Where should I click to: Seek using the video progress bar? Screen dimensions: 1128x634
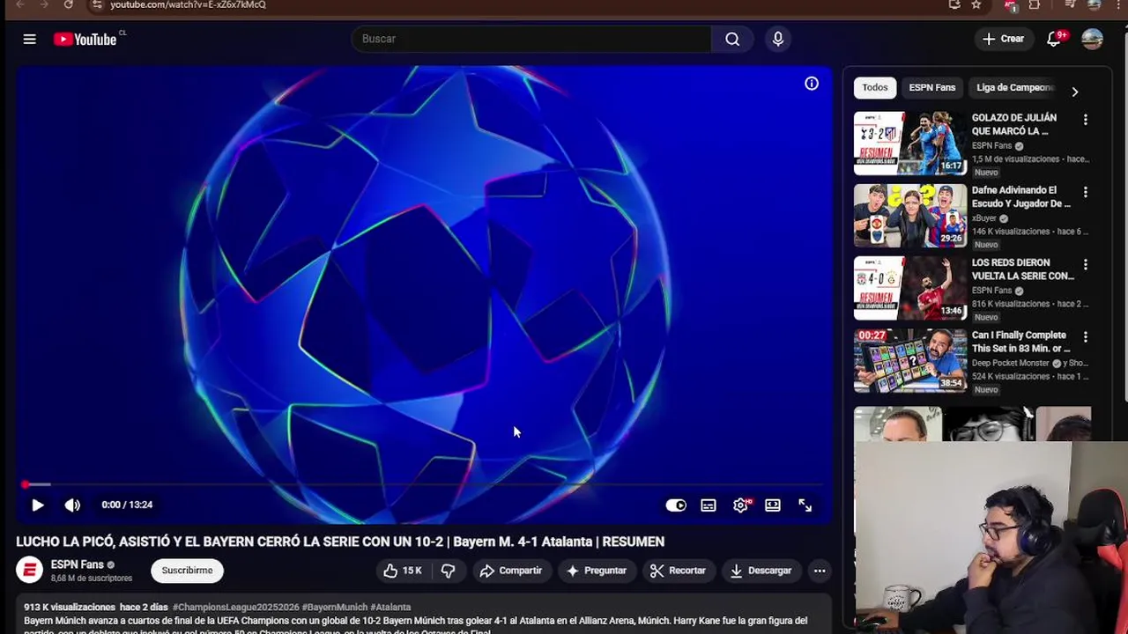[424, 484]
